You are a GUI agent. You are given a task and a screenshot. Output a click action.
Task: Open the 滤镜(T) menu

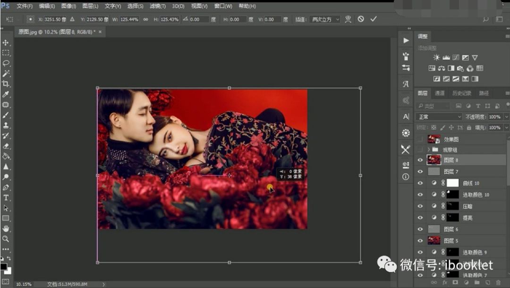pyautogui.click(x=158, y=6)
